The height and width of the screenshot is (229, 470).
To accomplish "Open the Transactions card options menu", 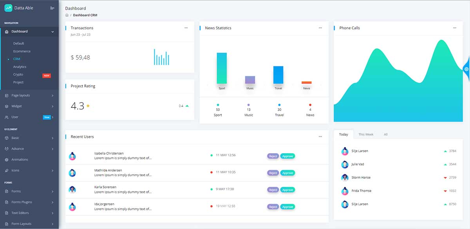I will [x=186, y=28].
